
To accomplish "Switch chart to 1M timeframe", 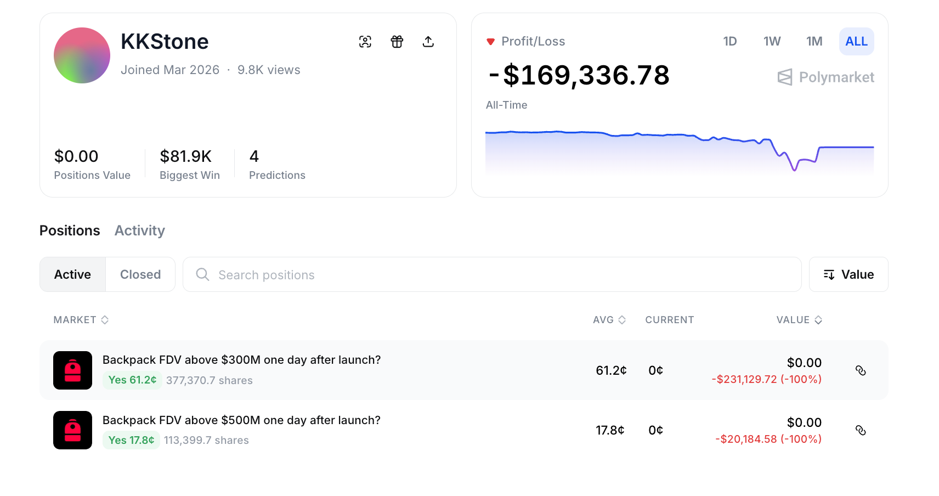I will 814,42.
